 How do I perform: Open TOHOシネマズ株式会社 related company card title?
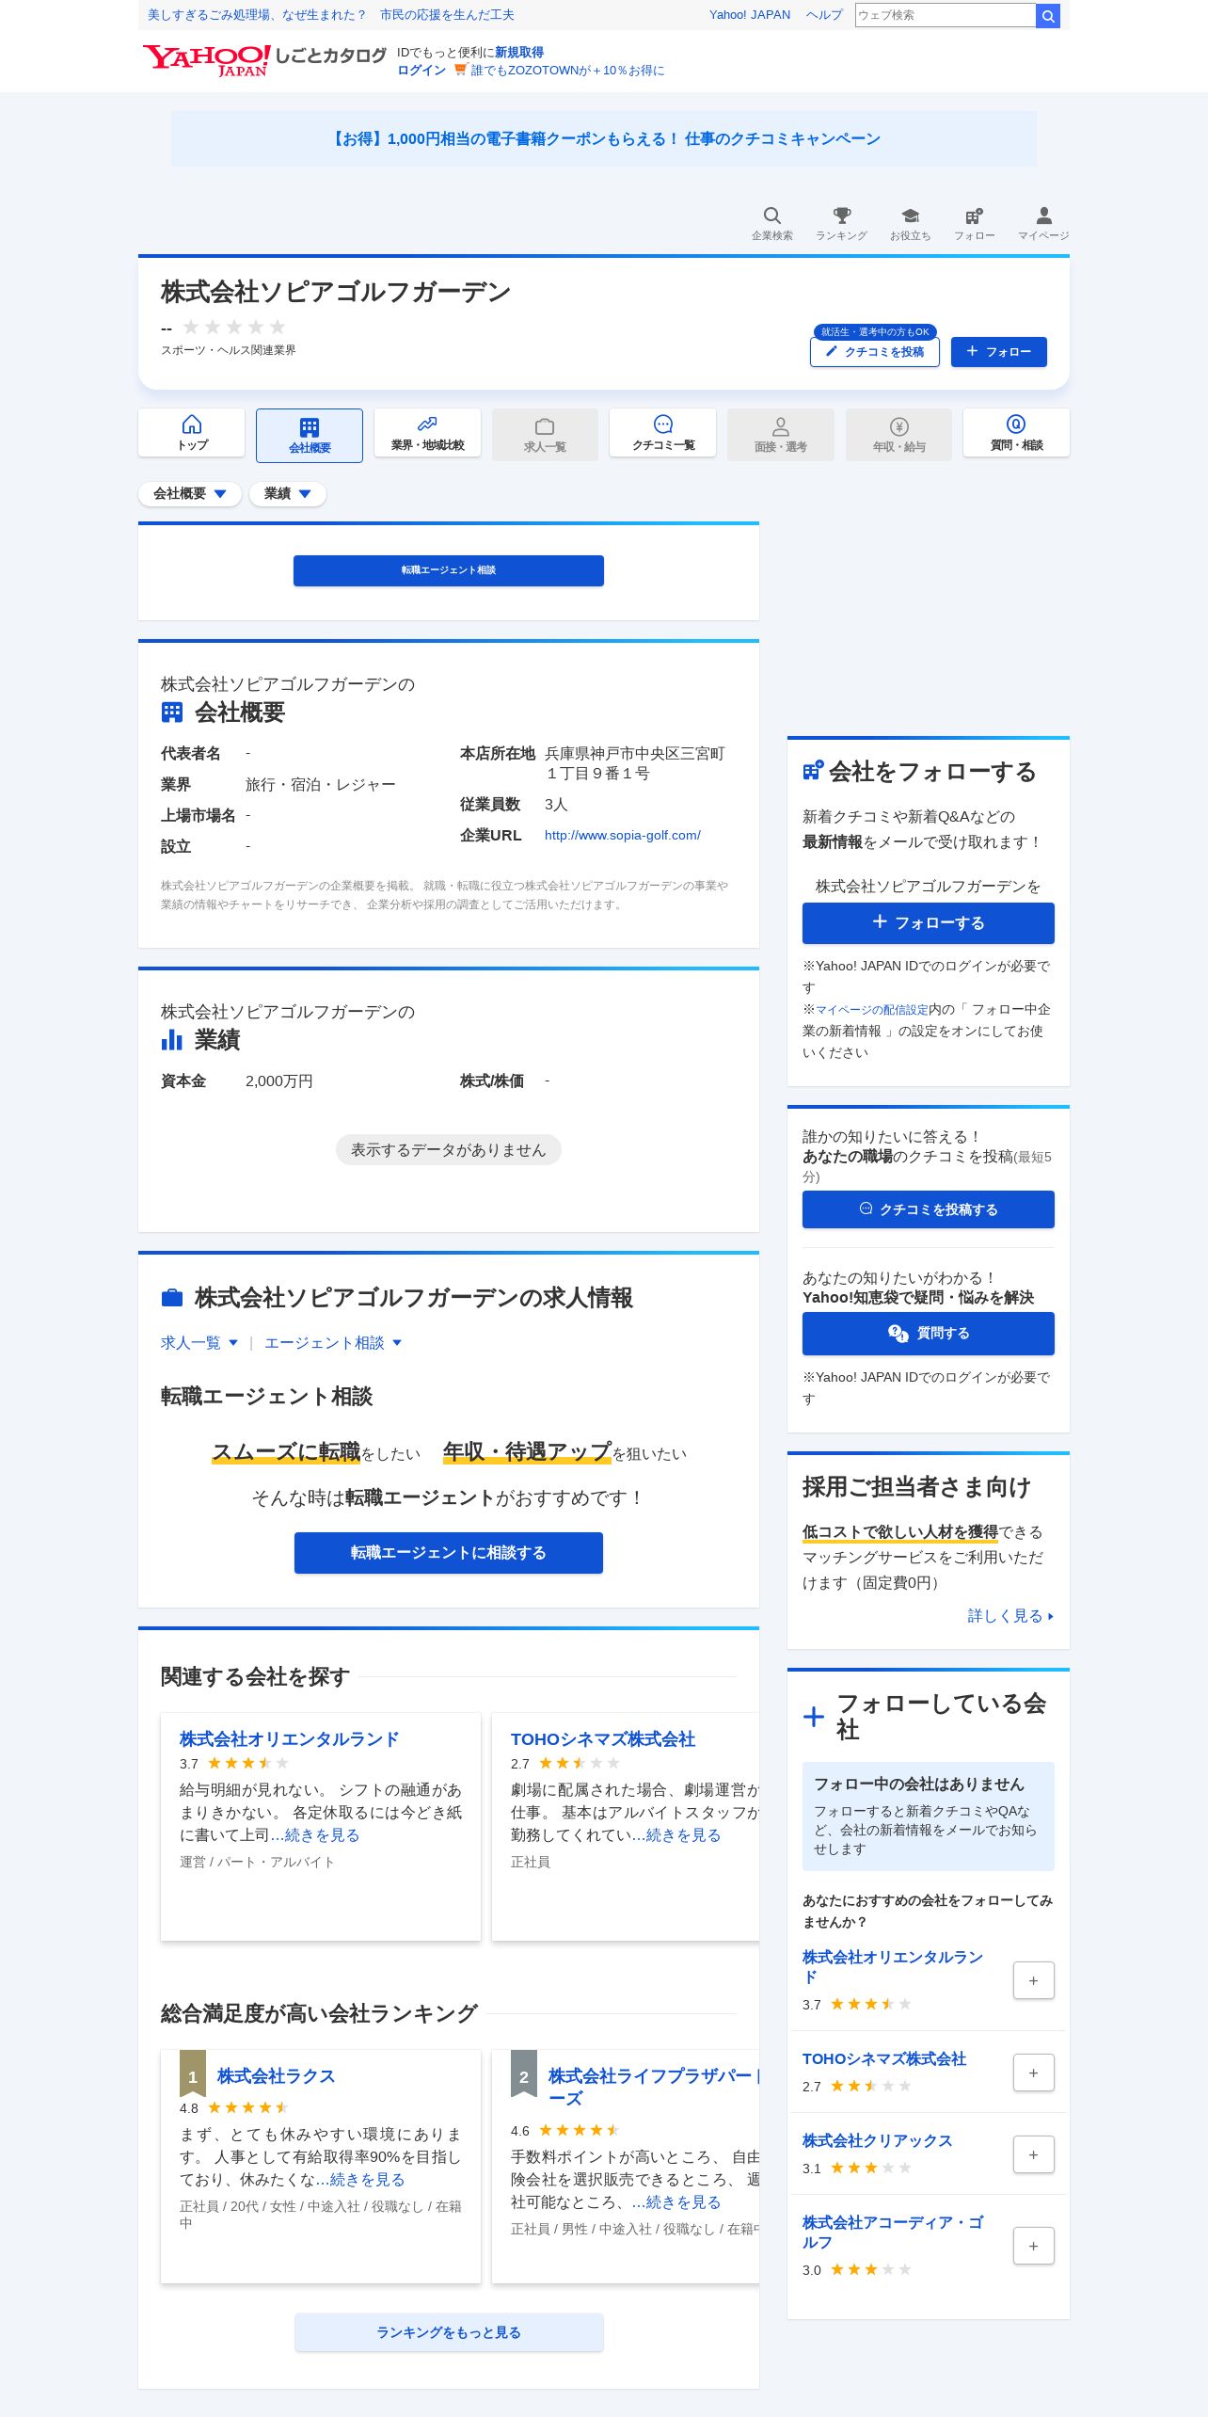[603, 1739]
